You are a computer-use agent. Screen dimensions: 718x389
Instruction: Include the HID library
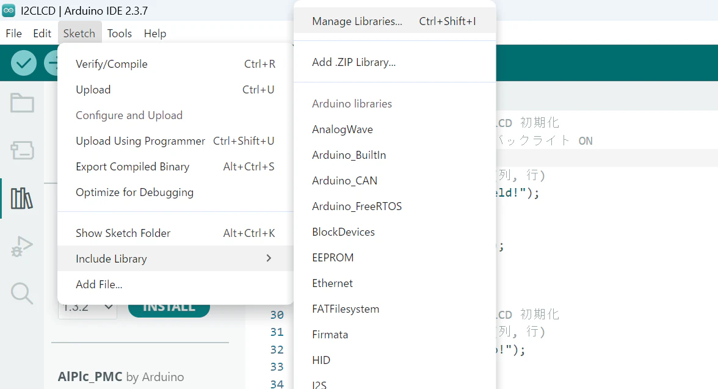(x=394, y=360)
